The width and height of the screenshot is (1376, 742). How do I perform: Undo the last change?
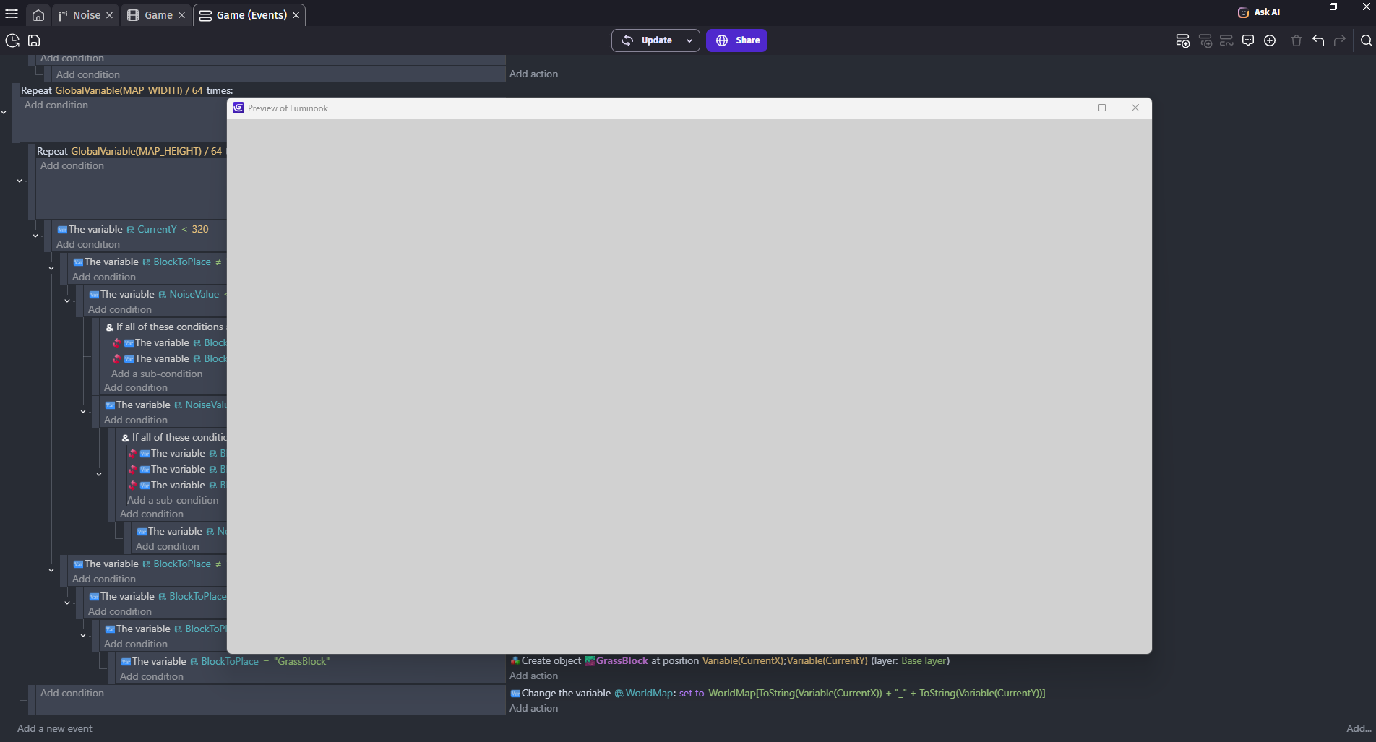(1318, 40)
